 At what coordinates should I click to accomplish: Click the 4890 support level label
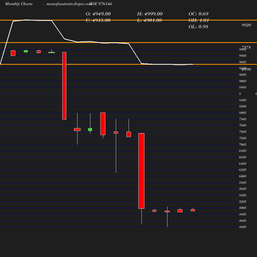click(247, 69)
